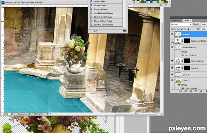Create new fill or adjustment layer icon
The height and width of the screenshot is (133, 207).
click(x=196, y=91)
